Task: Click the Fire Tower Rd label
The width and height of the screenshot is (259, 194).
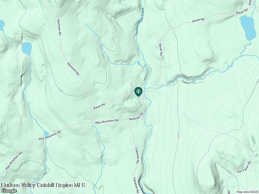Action: (x=244, y=167)
